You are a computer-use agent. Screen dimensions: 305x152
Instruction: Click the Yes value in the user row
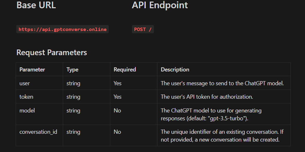click(117, 83)
